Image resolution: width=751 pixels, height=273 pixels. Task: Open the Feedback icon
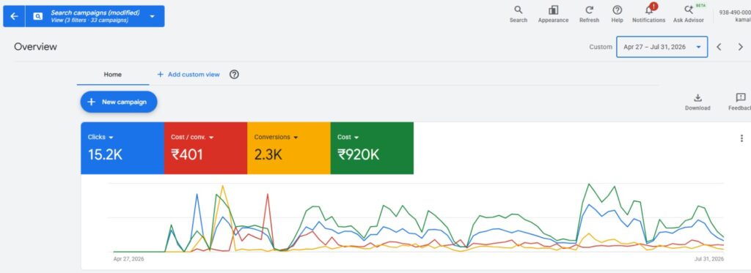point(741,102)
